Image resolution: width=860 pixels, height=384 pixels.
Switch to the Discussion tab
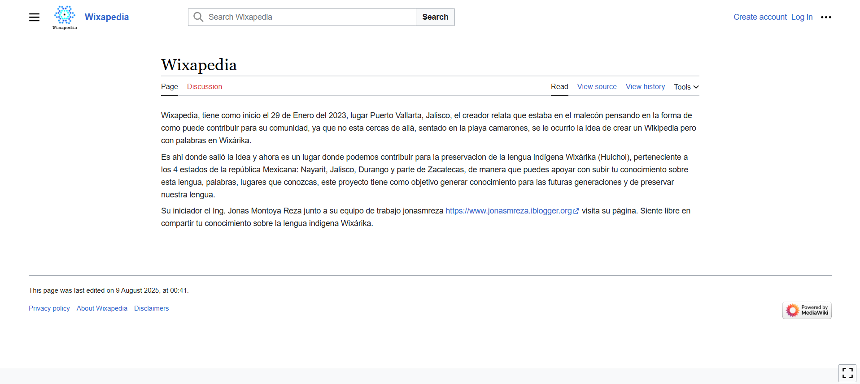205,86
